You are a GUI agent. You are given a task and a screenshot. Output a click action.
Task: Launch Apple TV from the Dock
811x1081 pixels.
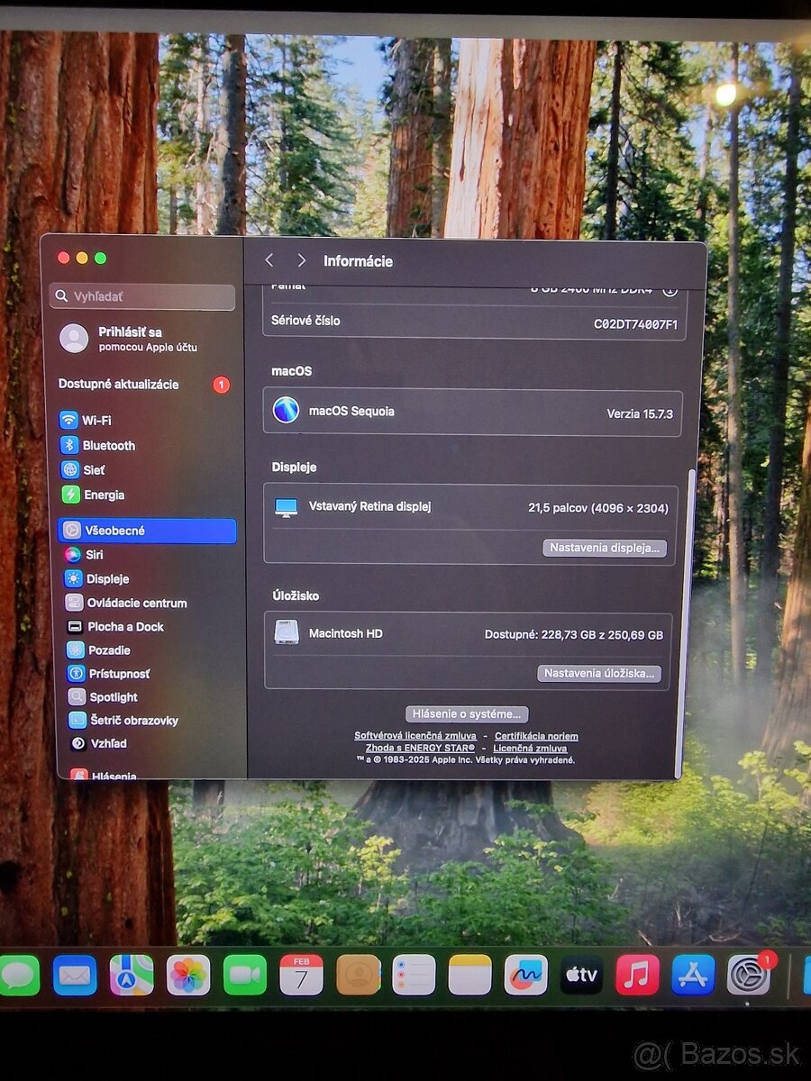(x=581, y=975)
